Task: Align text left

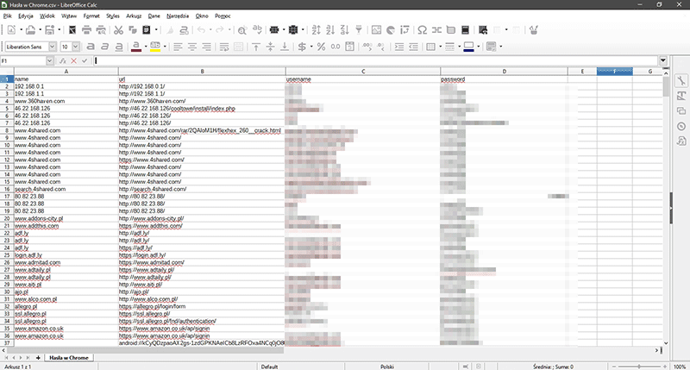Action: pos(178,47)
